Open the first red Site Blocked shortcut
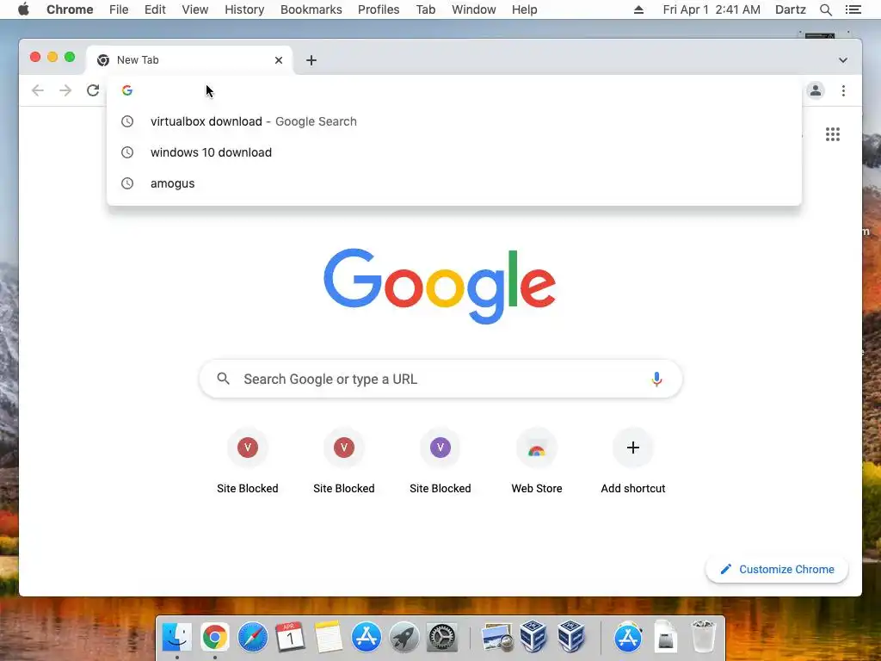 [247, 462]
